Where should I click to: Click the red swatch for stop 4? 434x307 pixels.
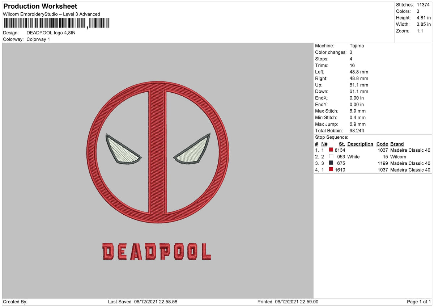pos(331,170)
